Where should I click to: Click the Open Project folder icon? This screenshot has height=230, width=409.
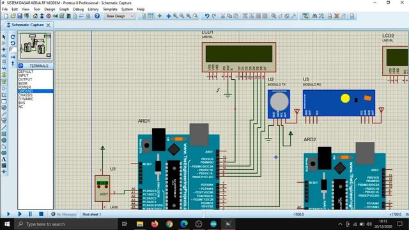[13, 16]
